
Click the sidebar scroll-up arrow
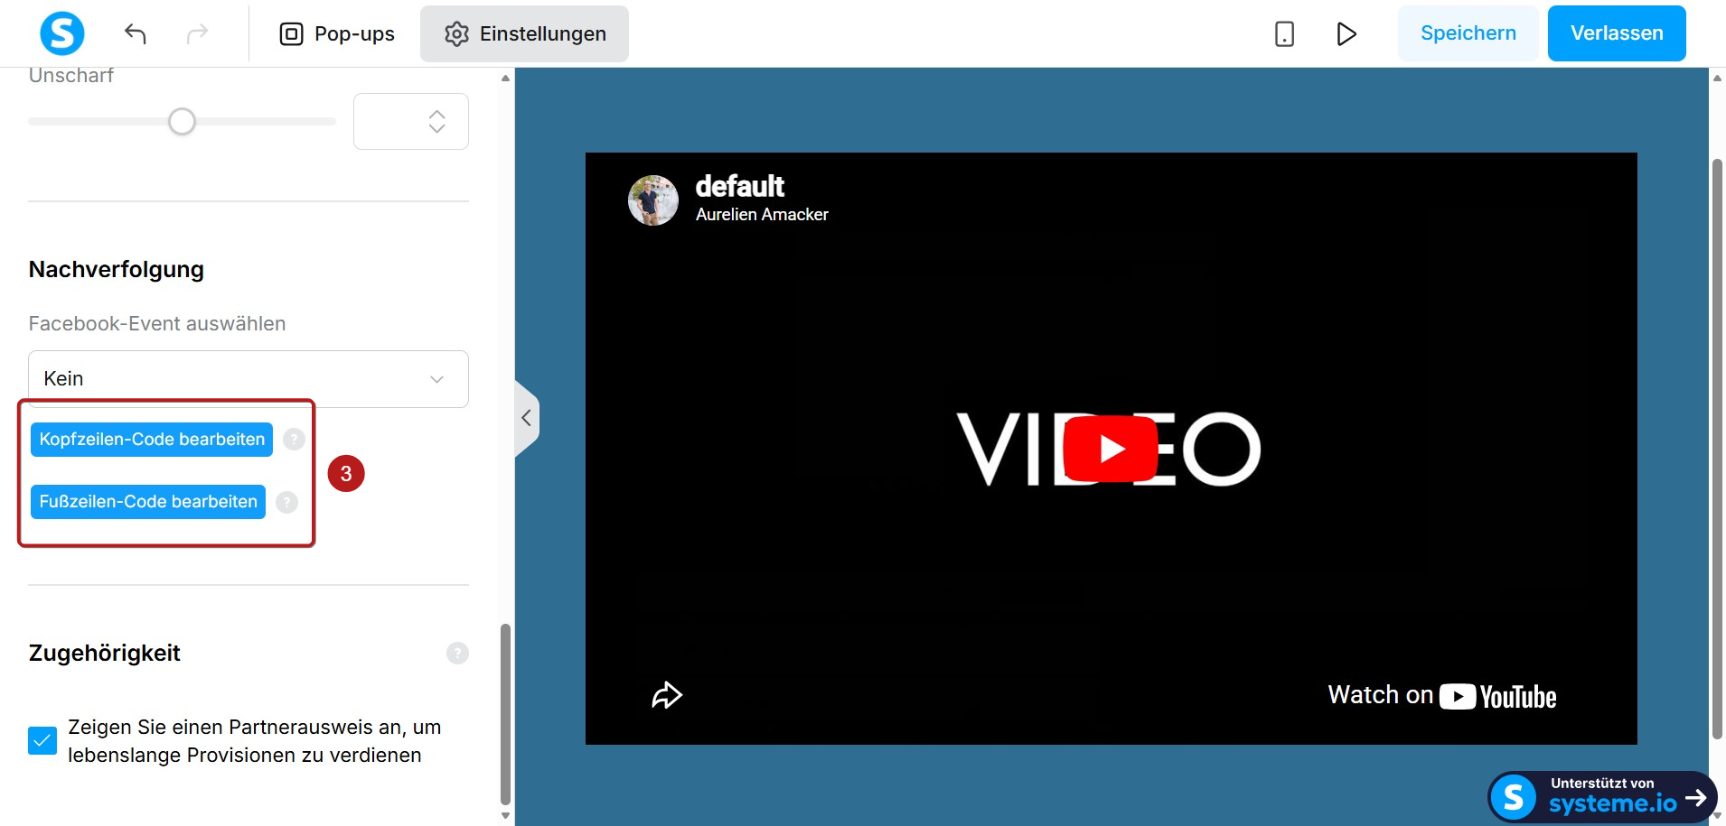coord(506,79)
